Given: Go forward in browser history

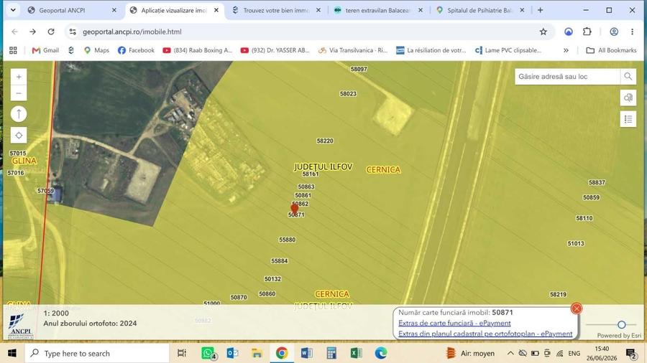Looking at the screenshot, I should (x=32, y=32).
